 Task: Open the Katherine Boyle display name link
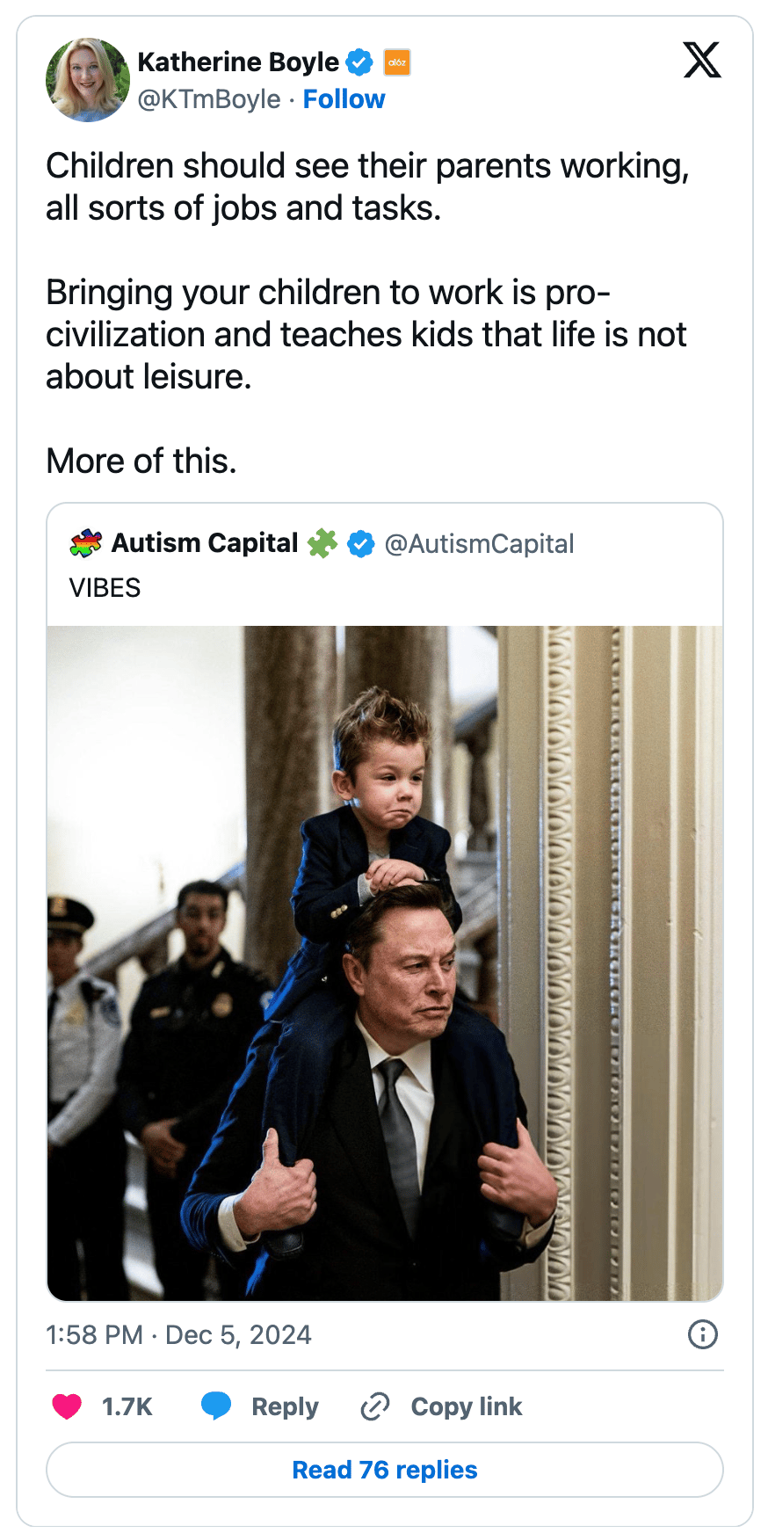tap(238, 62)
